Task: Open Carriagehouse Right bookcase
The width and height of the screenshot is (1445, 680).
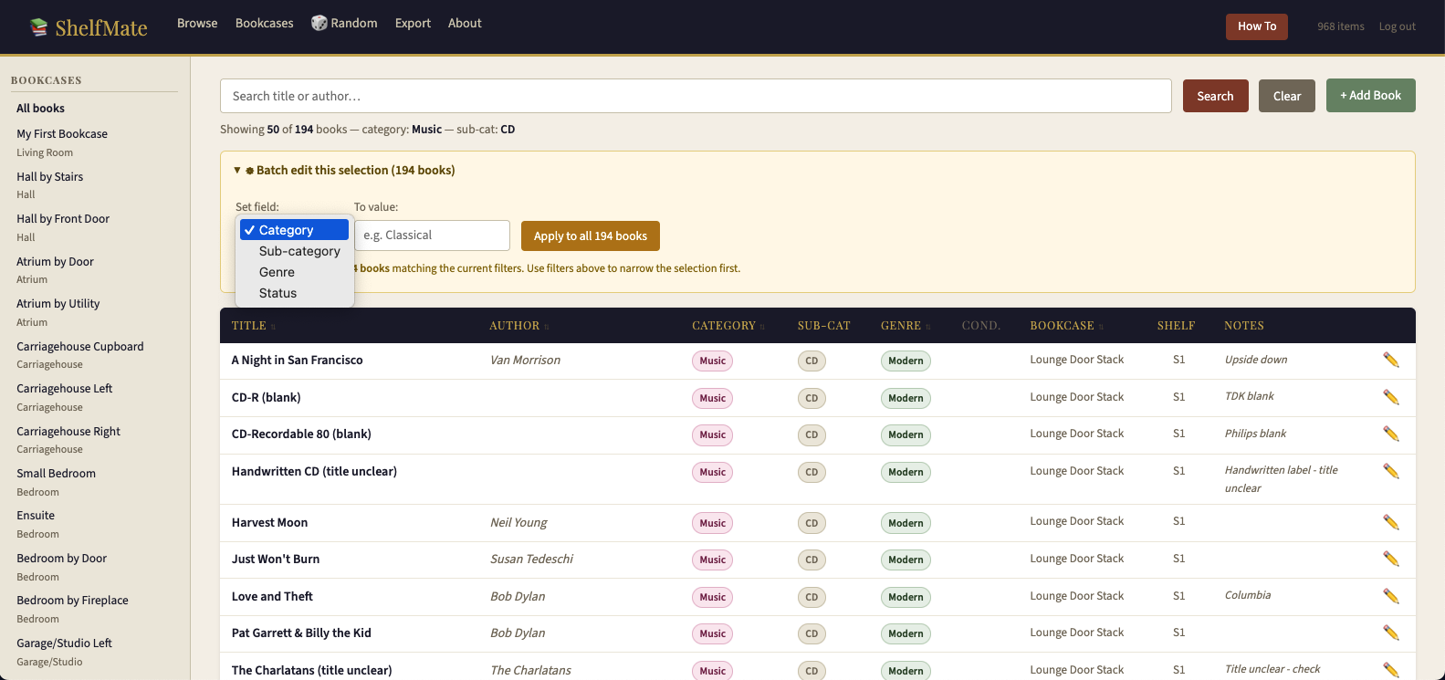Action: click(x=68, y=431)
